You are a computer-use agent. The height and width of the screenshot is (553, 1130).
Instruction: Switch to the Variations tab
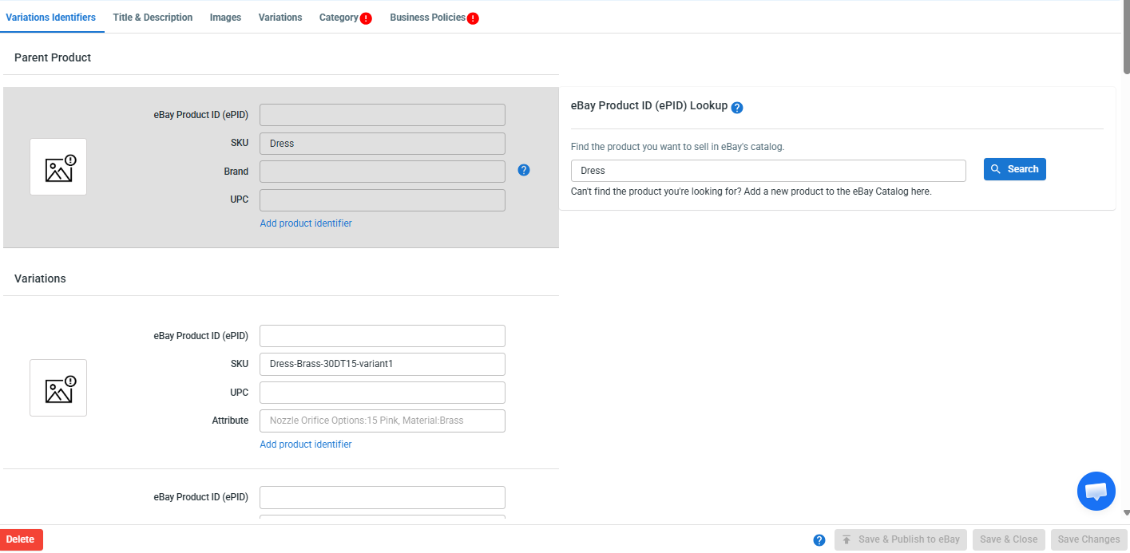[280, 18]
